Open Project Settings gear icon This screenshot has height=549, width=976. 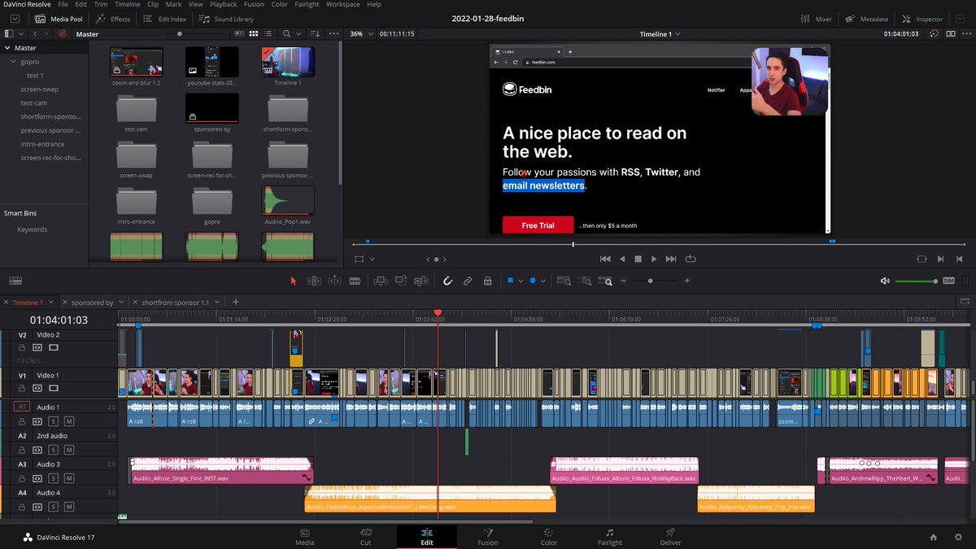coord(957,537)
